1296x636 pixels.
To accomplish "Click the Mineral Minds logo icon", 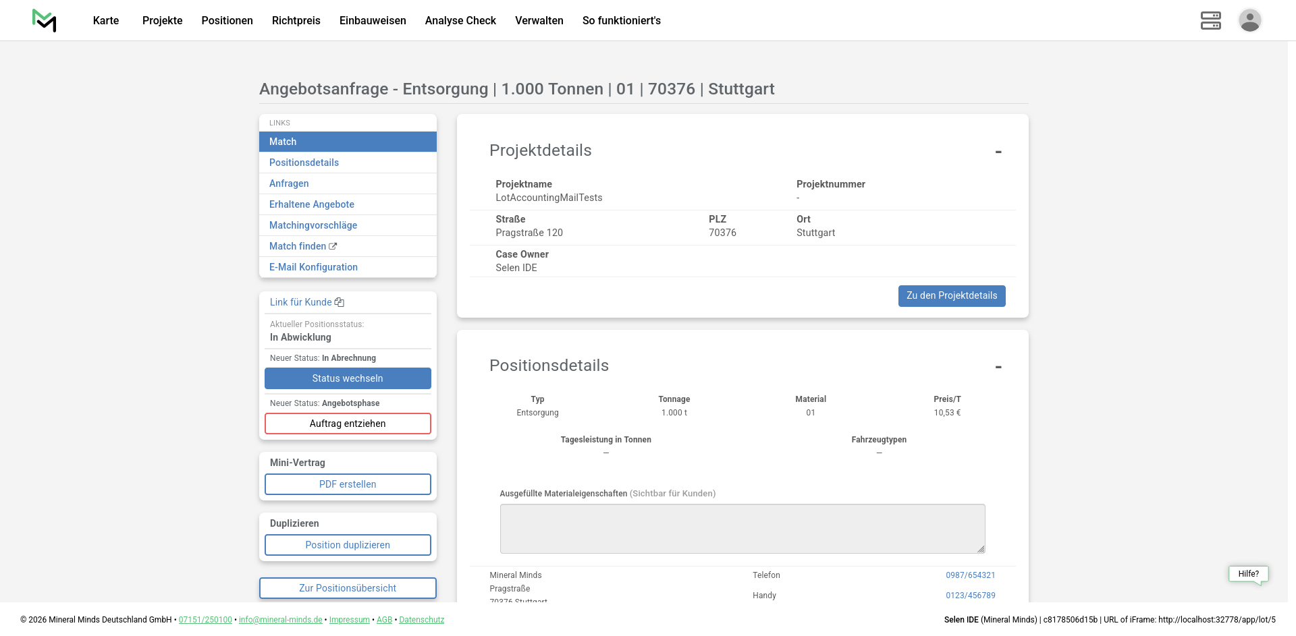I will (44, 20).
